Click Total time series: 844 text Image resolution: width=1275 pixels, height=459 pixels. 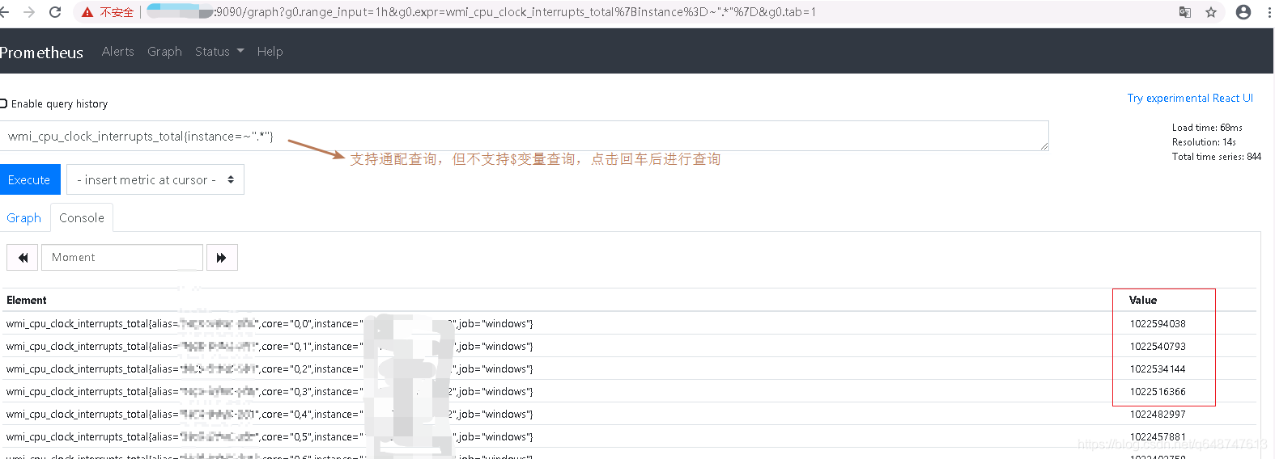point(1217,157)
